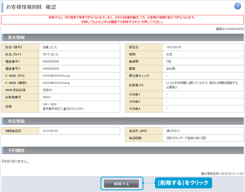Image resolution: width=245 pixels, height=192 pixels.
Task: Click the 予約がありません message
Action: (15, 161)
